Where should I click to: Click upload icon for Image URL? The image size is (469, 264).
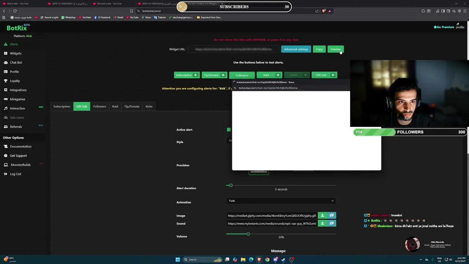pos(322,216)
